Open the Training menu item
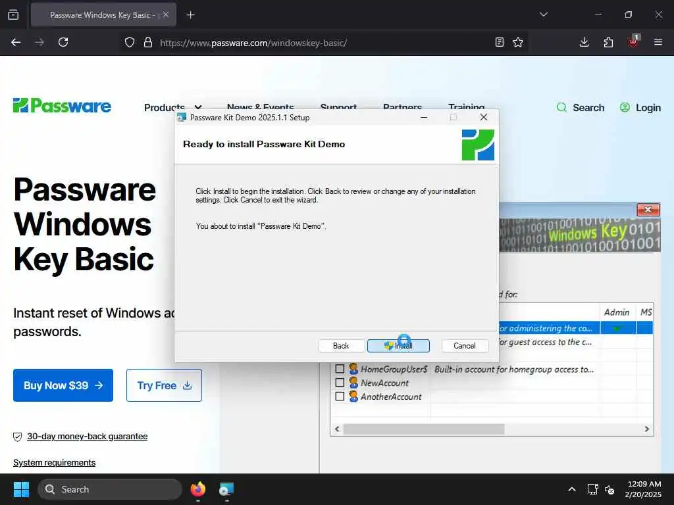The width and height of the screenshot is (674, 505). (467, 107)
